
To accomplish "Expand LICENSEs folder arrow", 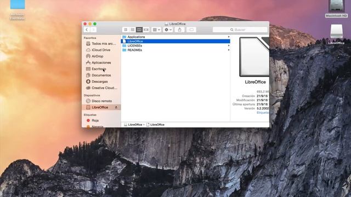I will [x=229, y=45].
